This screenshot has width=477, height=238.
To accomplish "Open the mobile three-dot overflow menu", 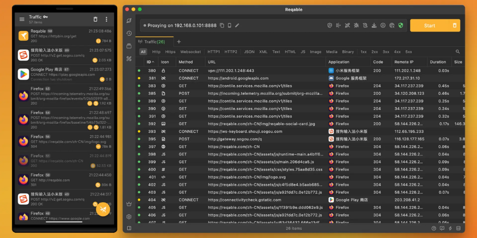I will [106, 20].
